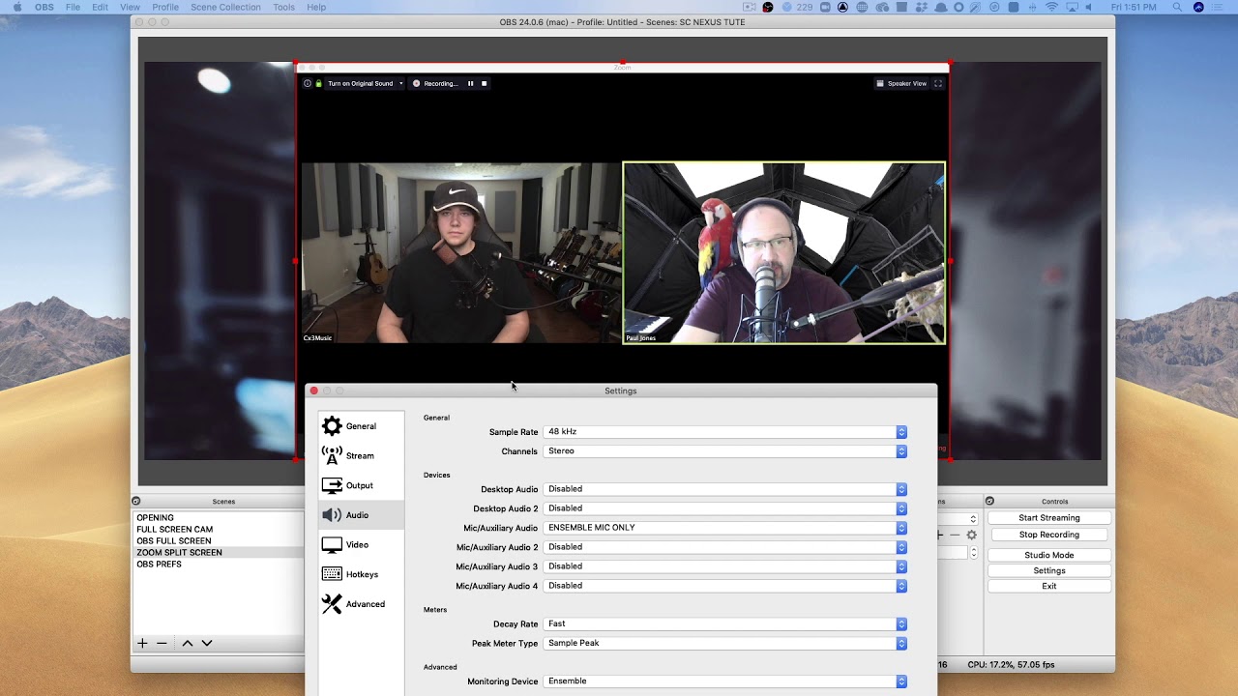Open the Advanced settings category
Screen dimensions: 1238x696
[361, 604]
